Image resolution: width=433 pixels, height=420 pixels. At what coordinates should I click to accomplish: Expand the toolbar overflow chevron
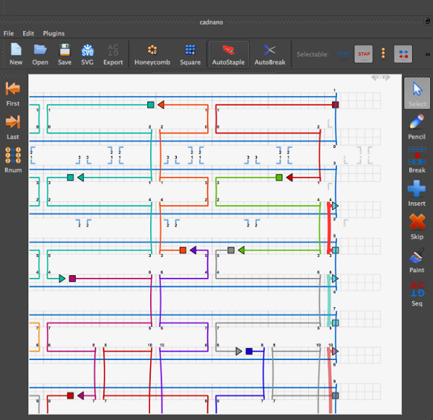click(x=427, y=53)
